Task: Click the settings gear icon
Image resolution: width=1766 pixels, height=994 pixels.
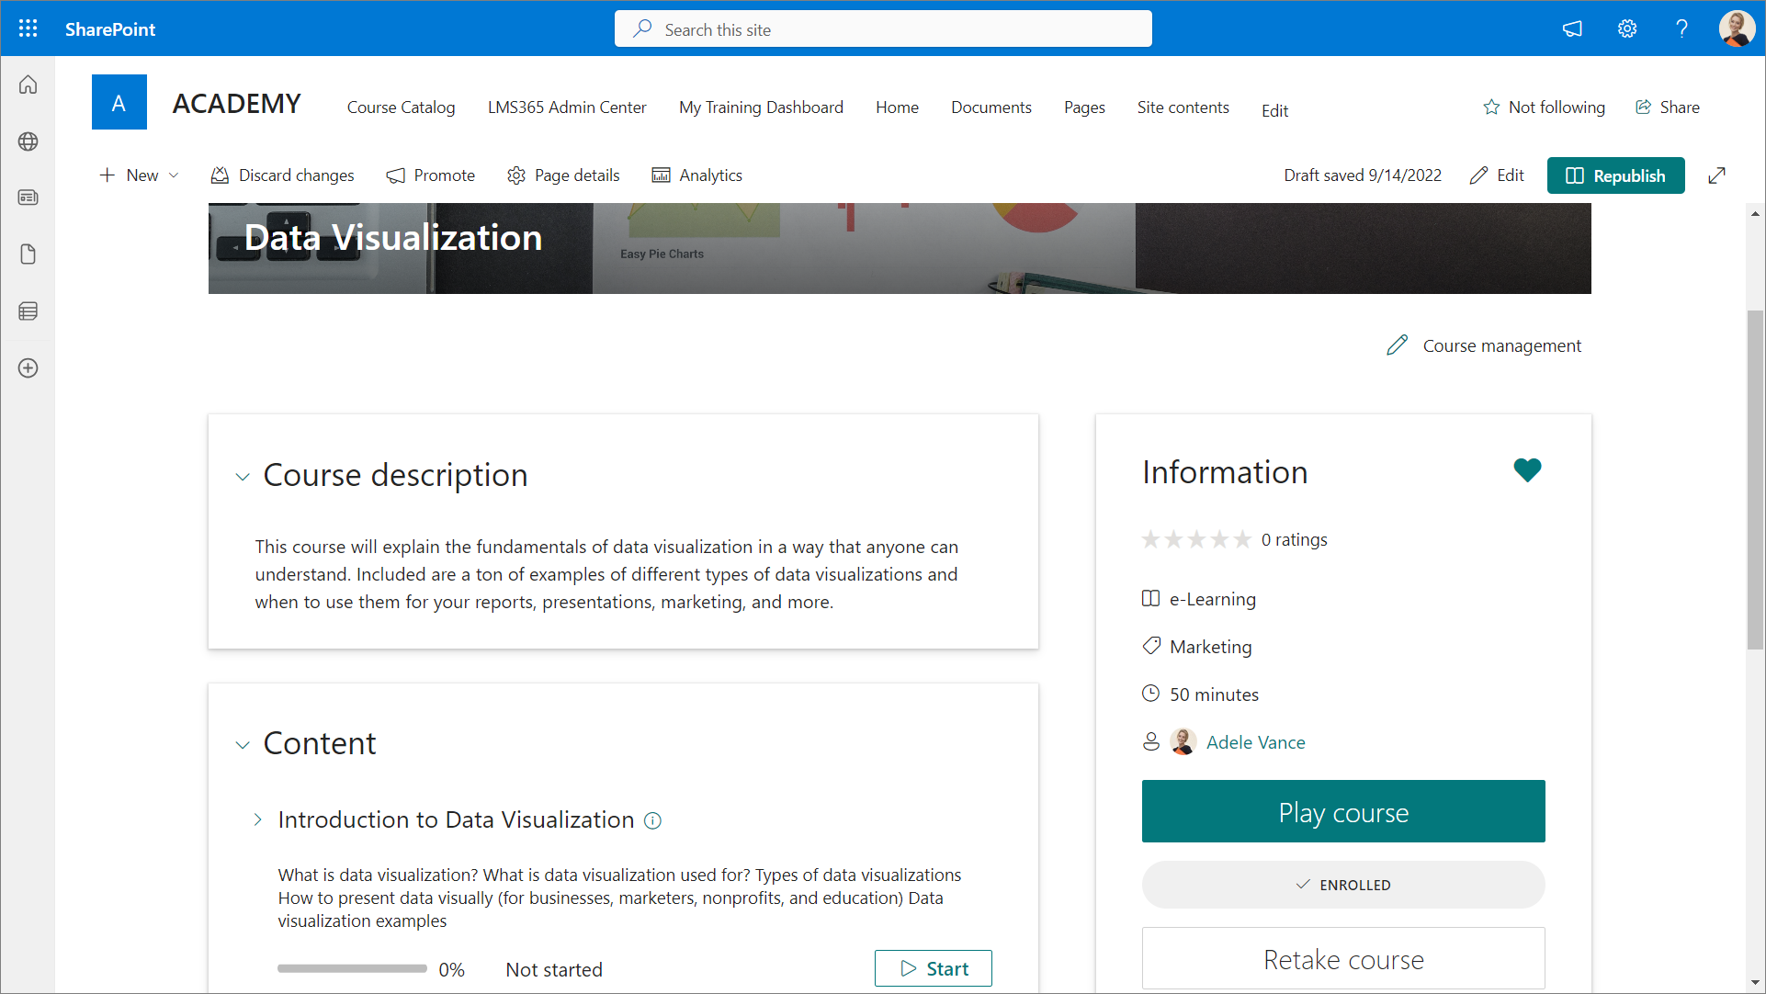Action: click(1627, 28)
